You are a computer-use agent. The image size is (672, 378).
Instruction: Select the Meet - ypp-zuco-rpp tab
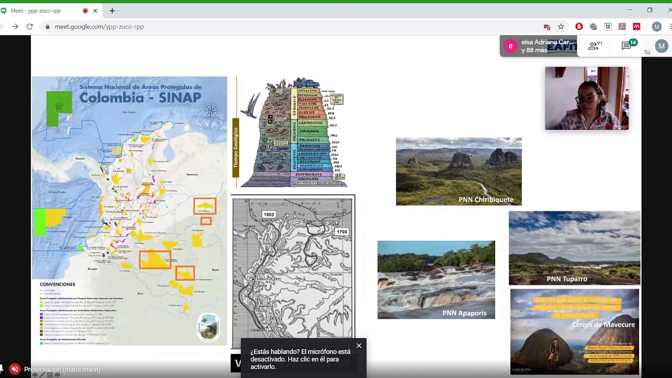[50, 10]
